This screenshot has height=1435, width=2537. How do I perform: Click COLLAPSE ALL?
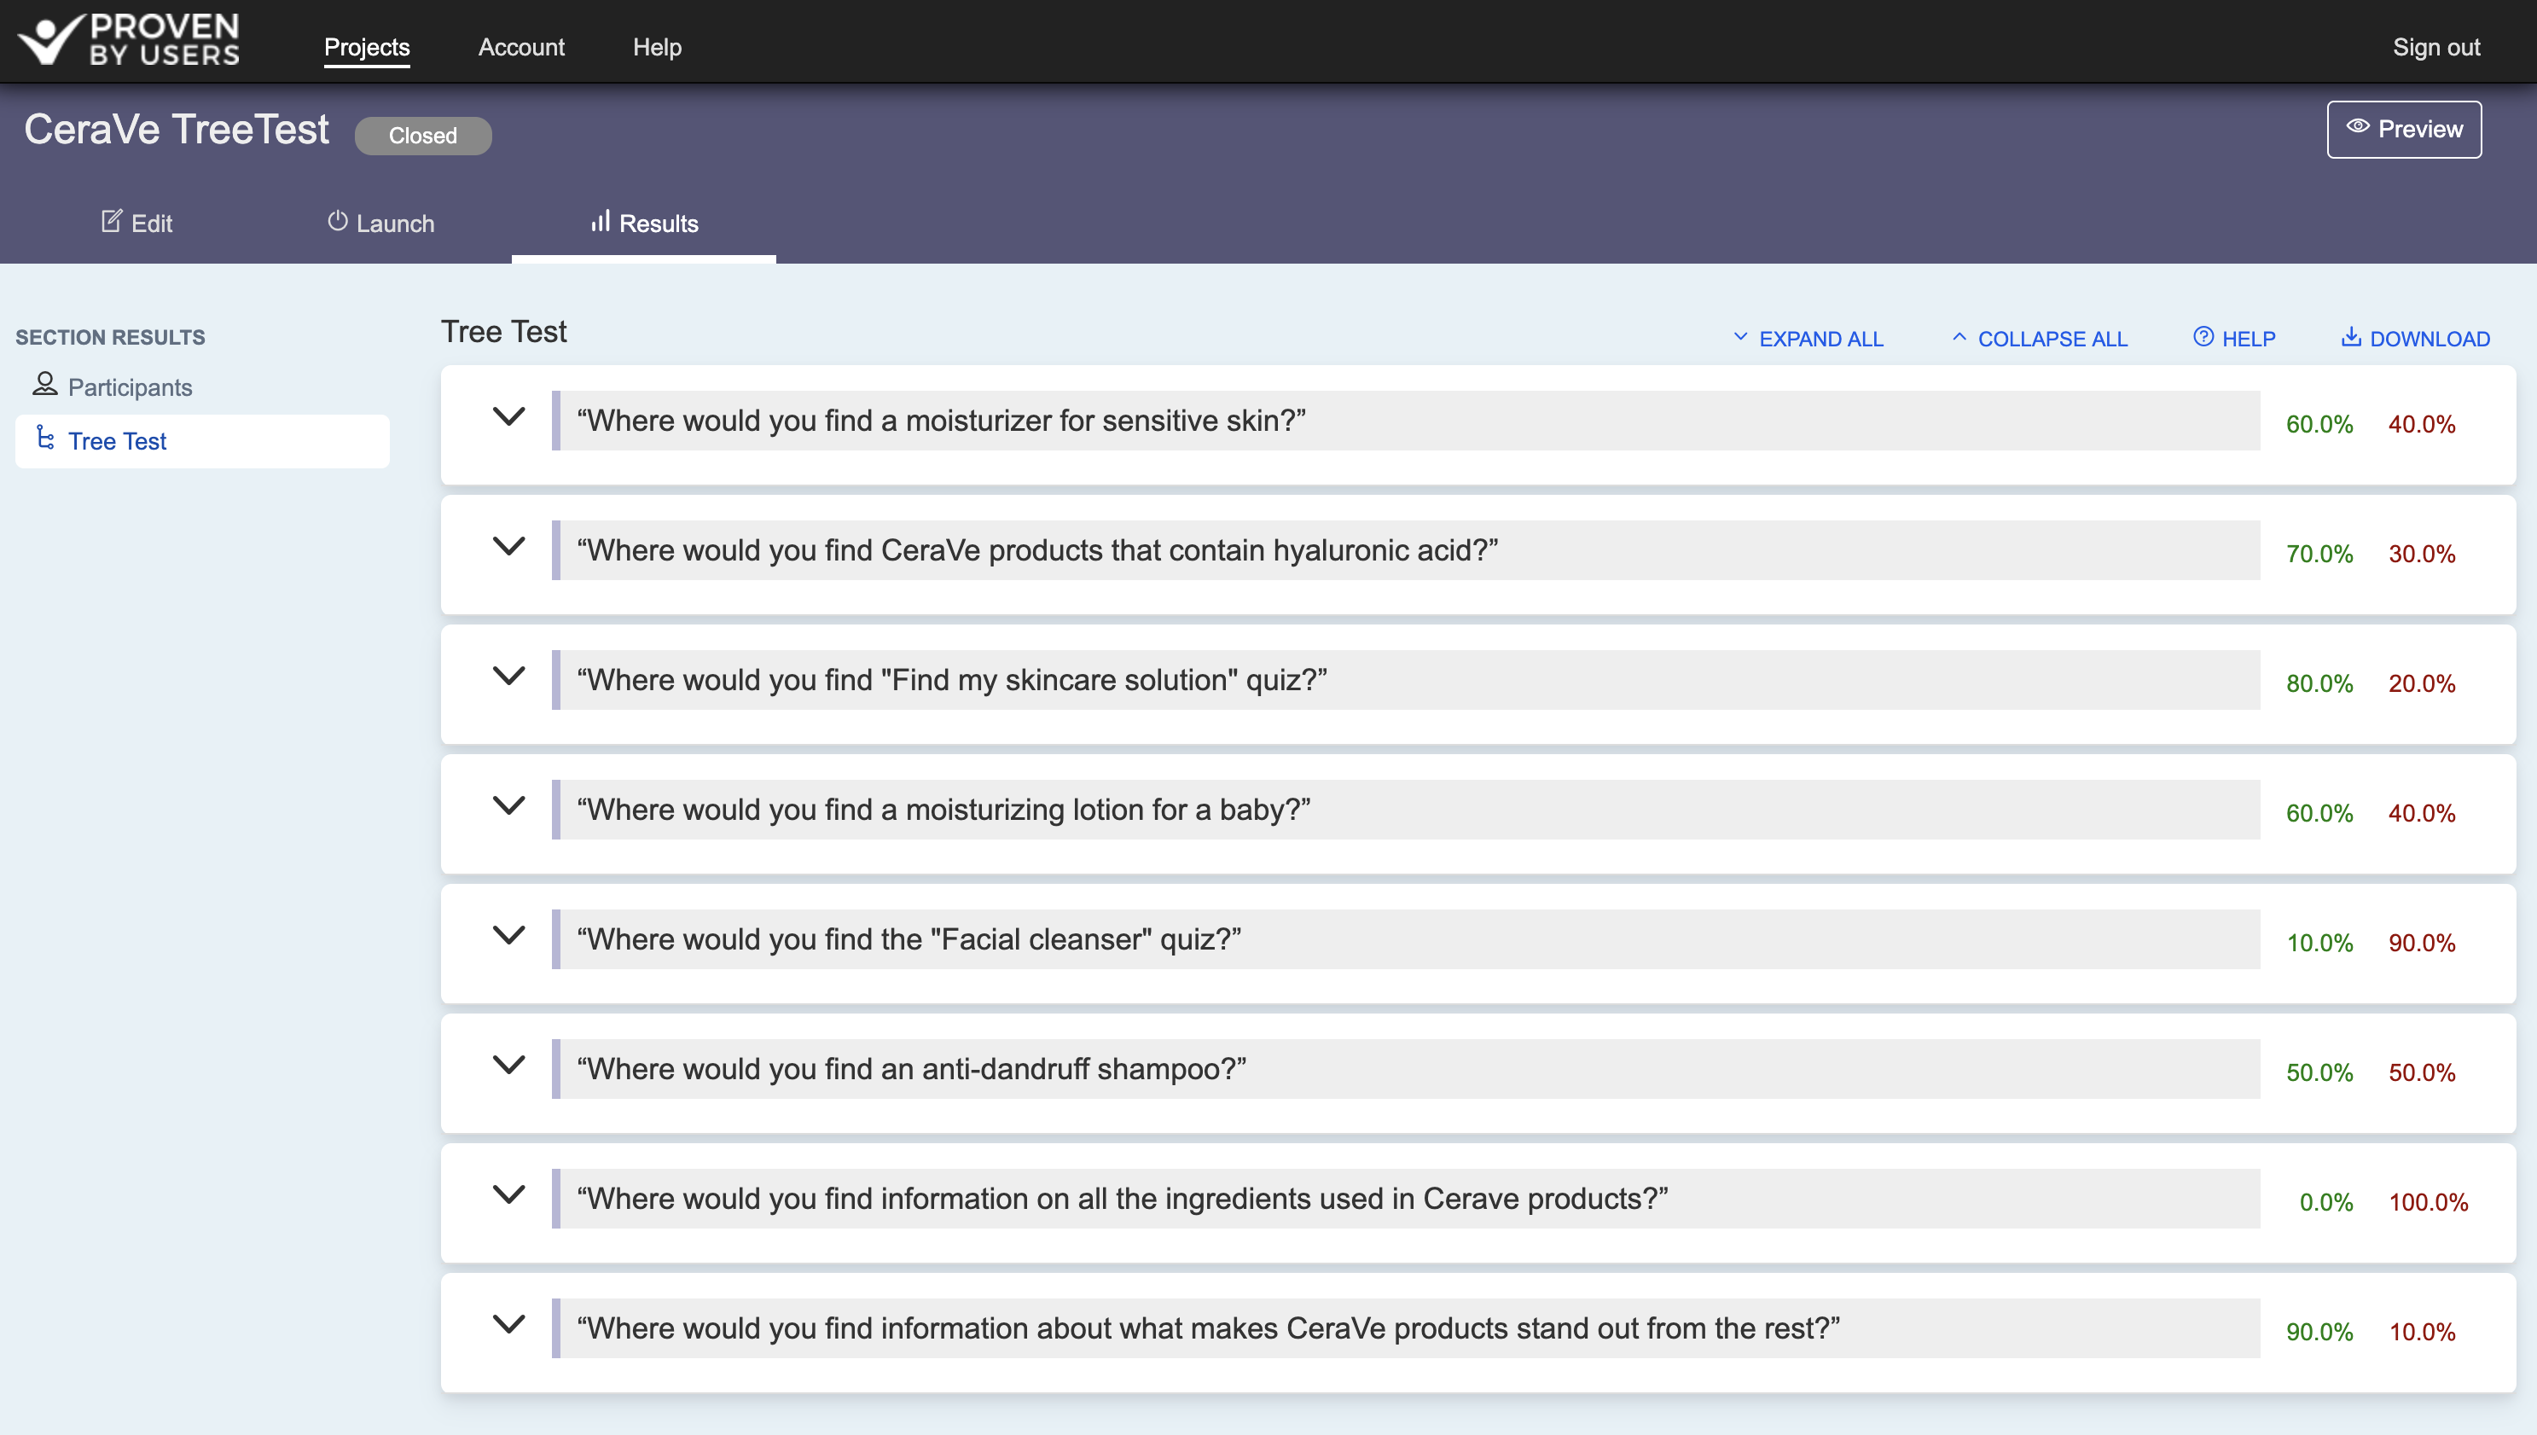click(2040, 338)
